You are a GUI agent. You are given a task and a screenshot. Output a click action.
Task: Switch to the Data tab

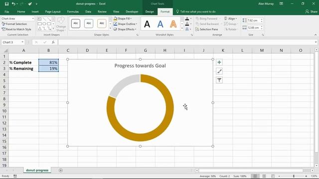click(88, 12)
